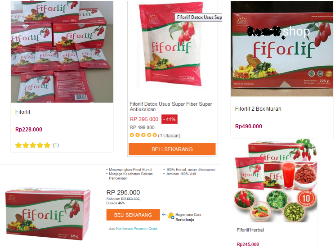Click the Fiforlif title above Rp228.000
This screenshot has height=248, width=335.
[23, 112]
